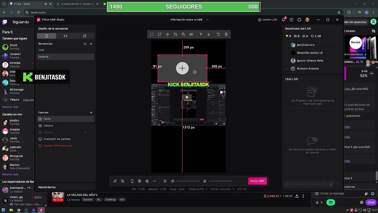Click the reset/undo rotation icon

pyautogui.click(x=218, y=34)
